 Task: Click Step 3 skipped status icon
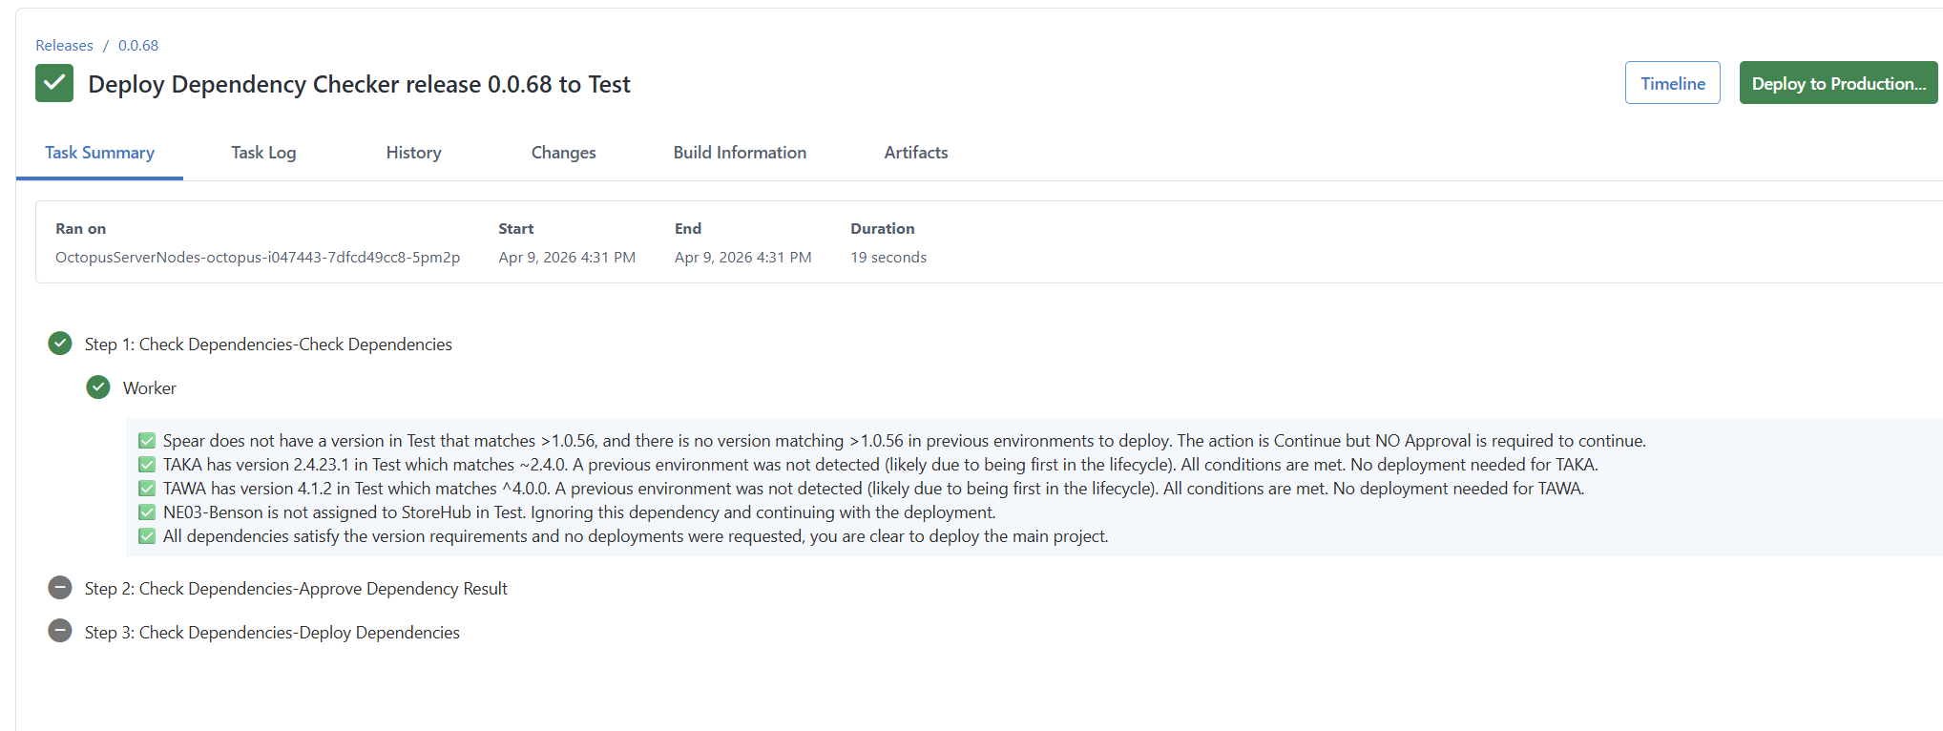(60, 632)
